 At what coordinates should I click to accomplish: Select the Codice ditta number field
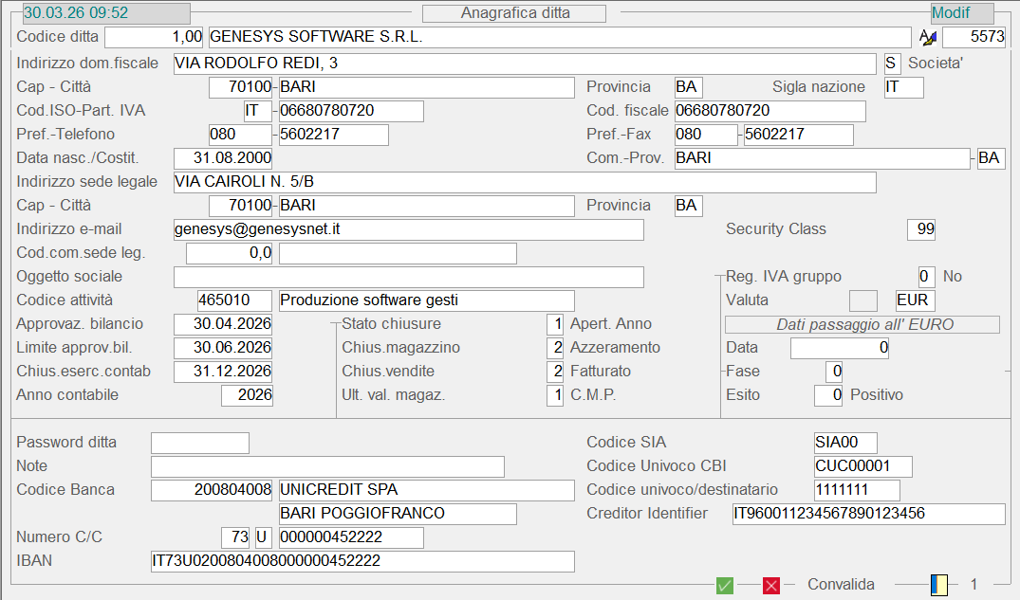(x=154, y=37)
